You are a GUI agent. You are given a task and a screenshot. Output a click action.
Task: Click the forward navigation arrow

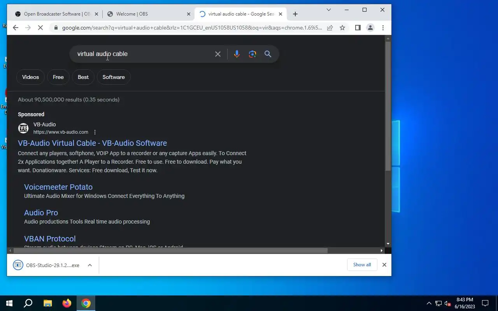click(x=28, y=28)
